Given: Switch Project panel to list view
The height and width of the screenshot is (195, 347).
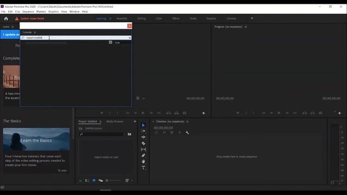Looking at the screenshot, I should (87, 180).
